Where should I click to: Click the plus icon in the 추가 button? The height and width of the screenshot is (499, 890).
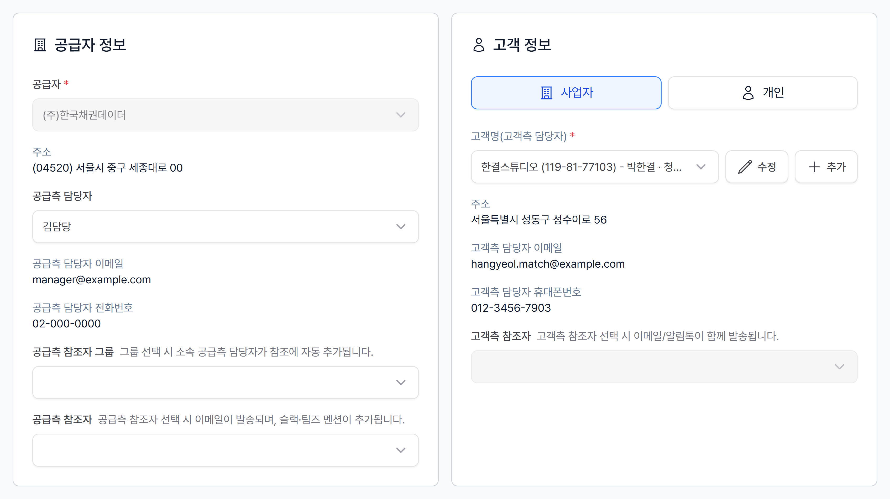coord(814,167)
